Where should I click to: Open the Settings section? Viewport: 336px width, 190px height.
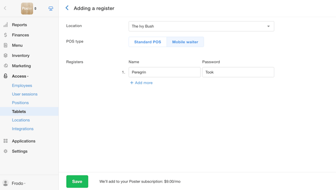click(x=20, y=151)
